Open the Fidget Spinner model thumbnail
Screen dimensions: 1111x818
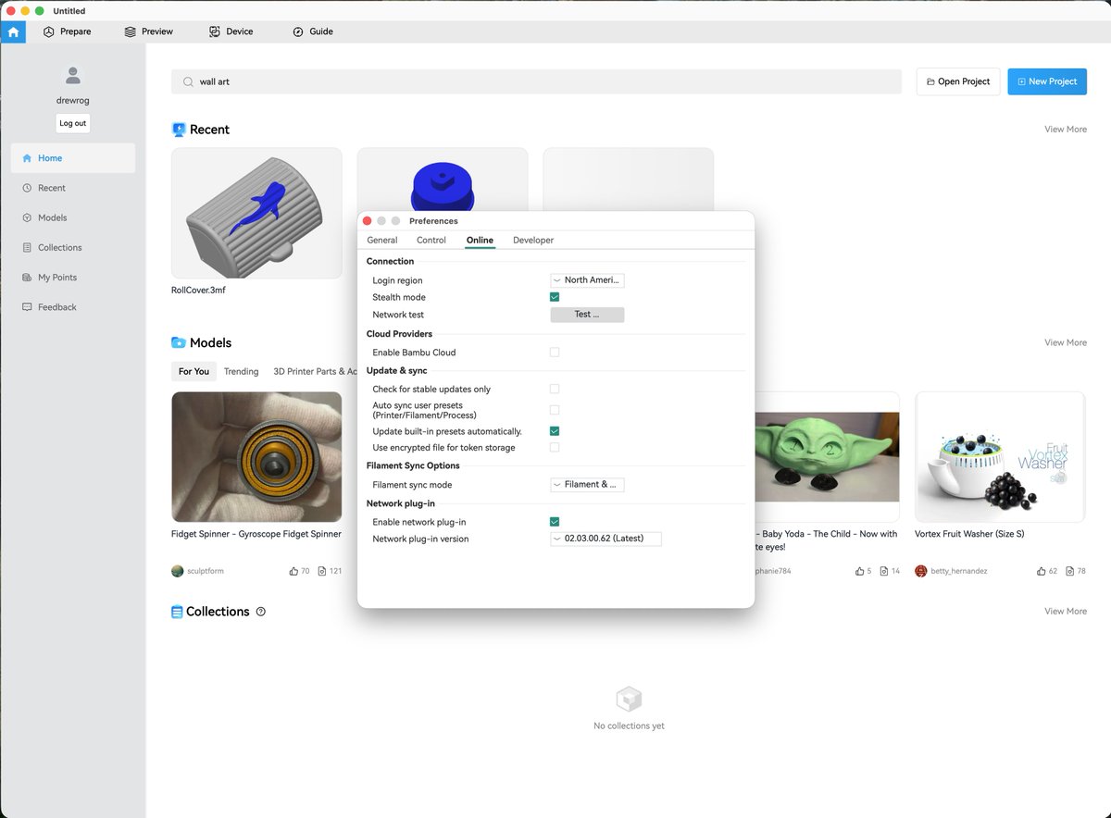pos(256,457)
